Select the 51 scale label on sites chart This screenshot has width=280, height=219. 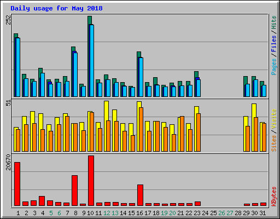[8, 103]
